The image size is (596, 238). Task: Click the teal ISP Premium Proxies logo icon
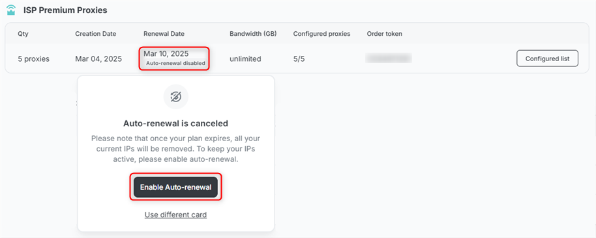point(11,10)
